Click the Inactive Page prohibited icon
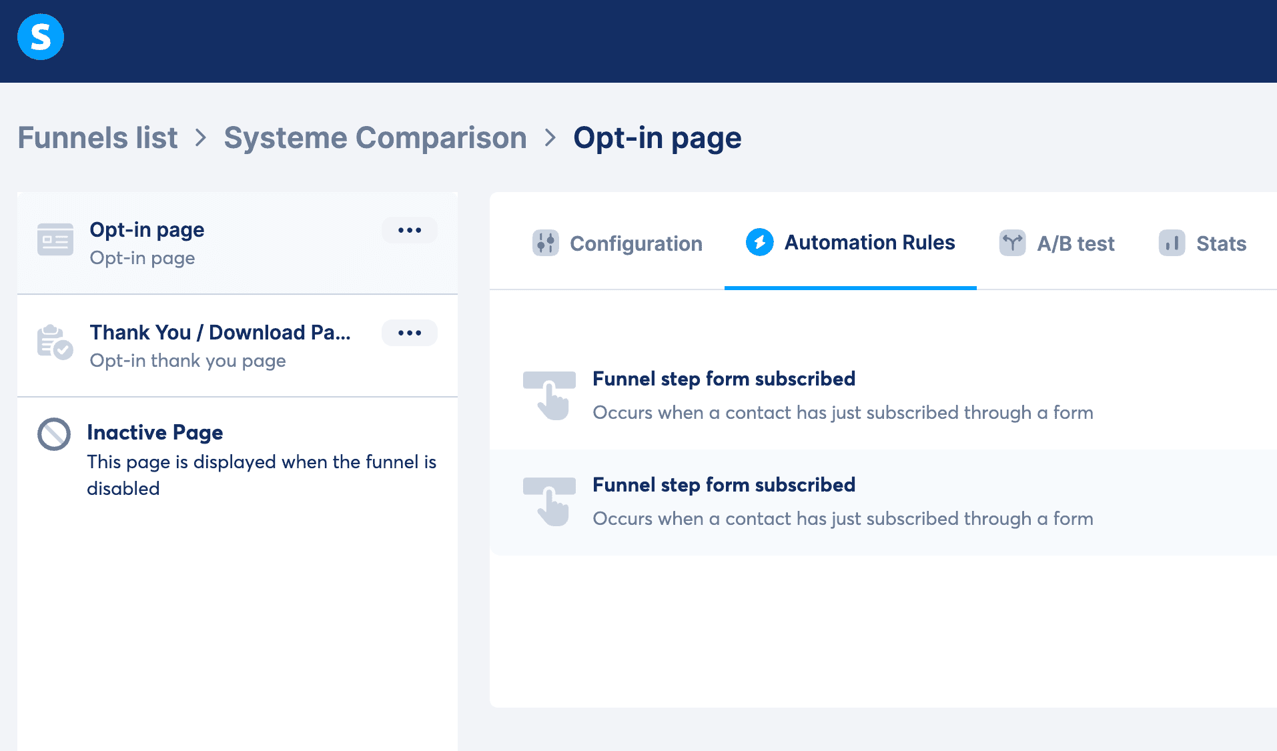The image size is (1277, 751). (54, 434)
